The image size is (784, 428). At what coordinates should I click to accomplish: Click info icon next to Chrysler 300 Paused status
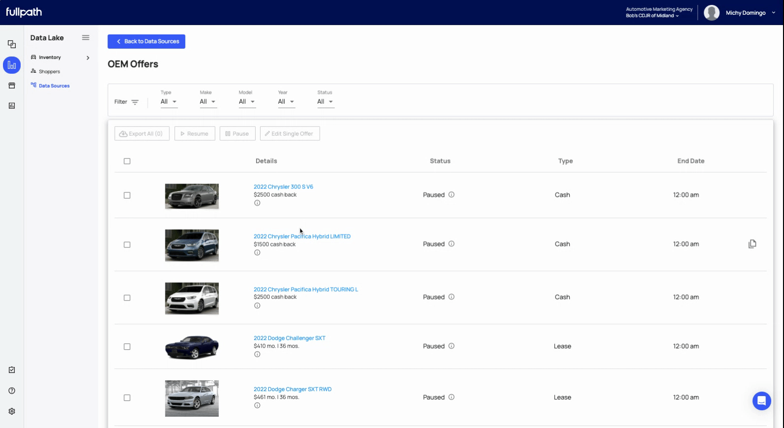(x=452, y=195)
